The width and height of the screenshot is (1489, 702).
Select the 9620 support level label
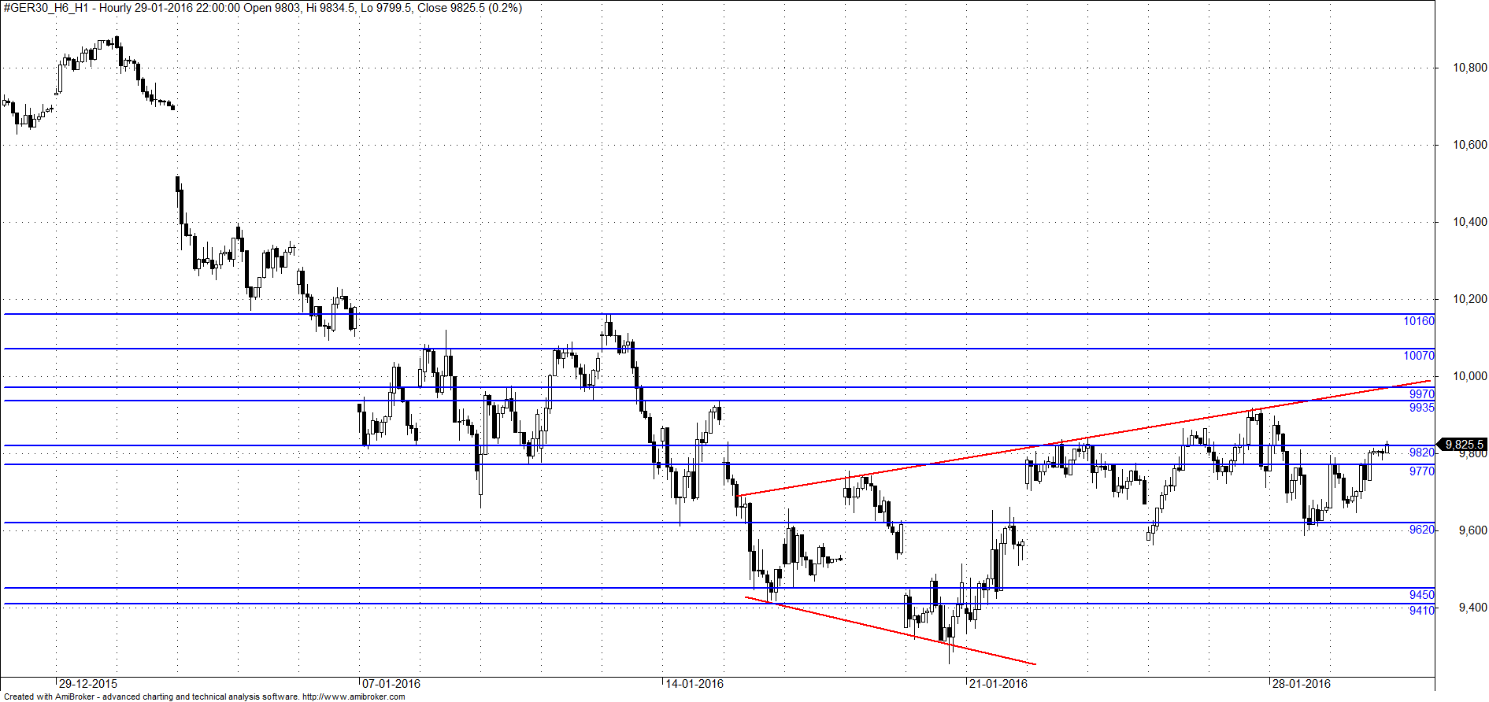[x=1422, y=530]
